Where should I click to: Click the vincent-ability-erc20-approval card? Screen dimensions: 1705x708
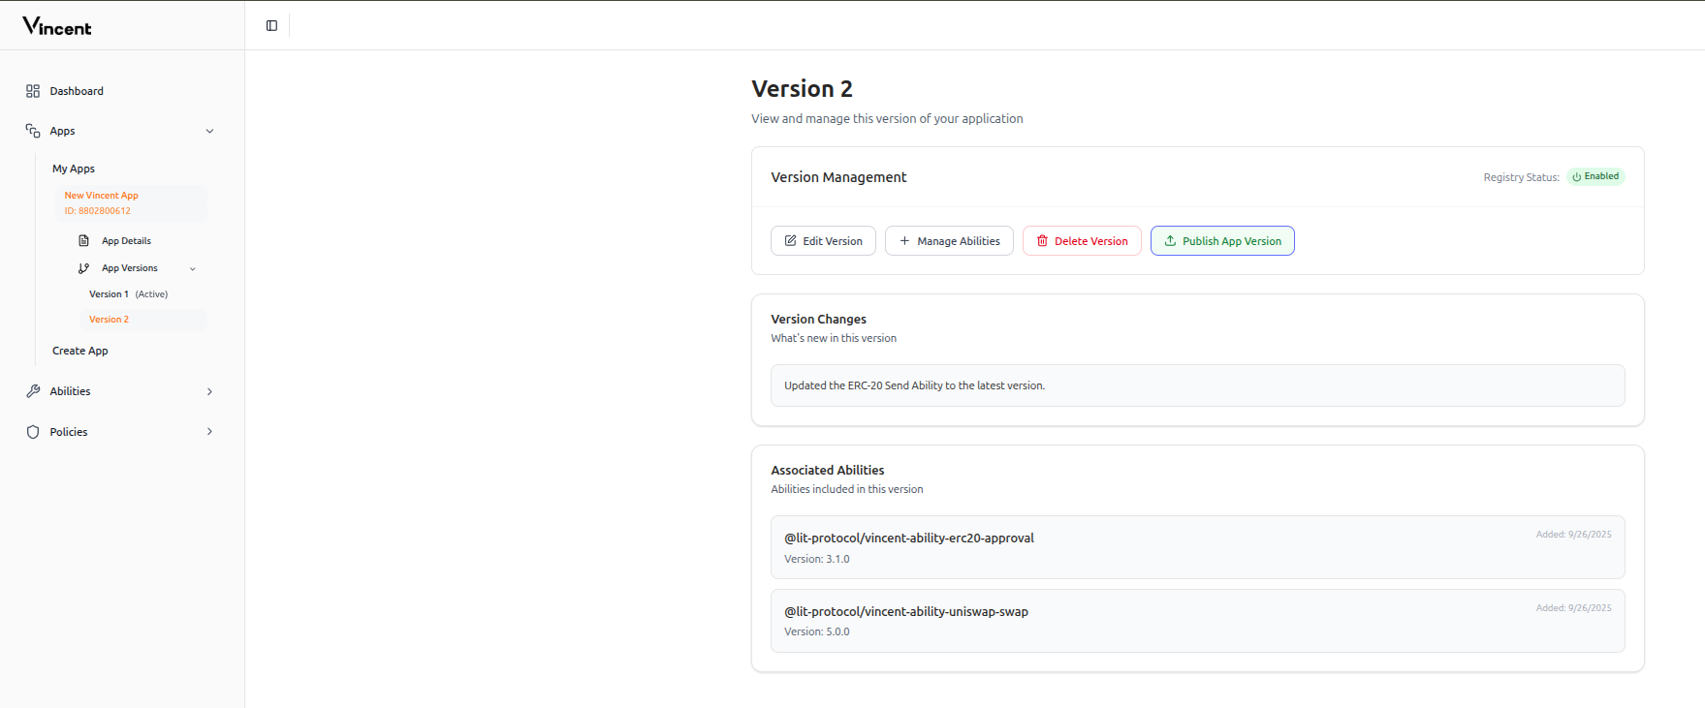1197,547
